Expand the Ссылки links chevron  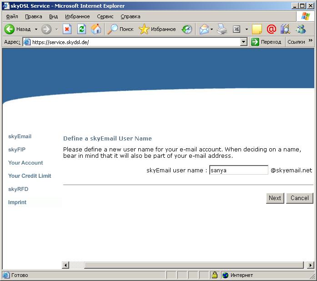311,40
